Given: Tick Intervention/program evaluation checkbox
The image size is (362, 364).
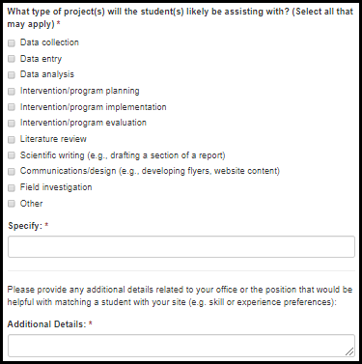Looking at the screenshot, I should point(12,124).
